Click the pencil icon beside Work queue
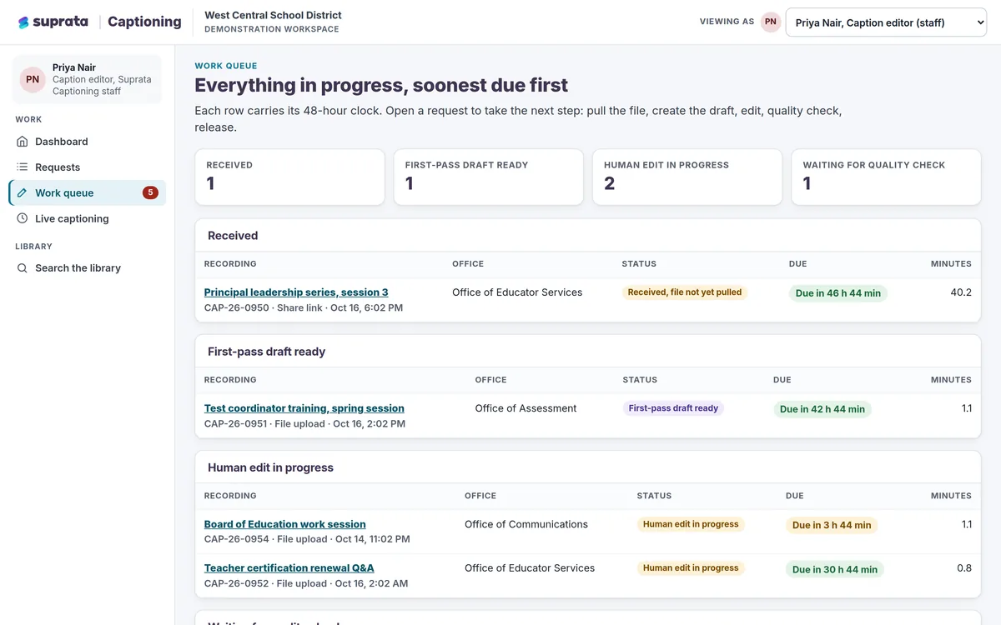 (x=23, y=193)
